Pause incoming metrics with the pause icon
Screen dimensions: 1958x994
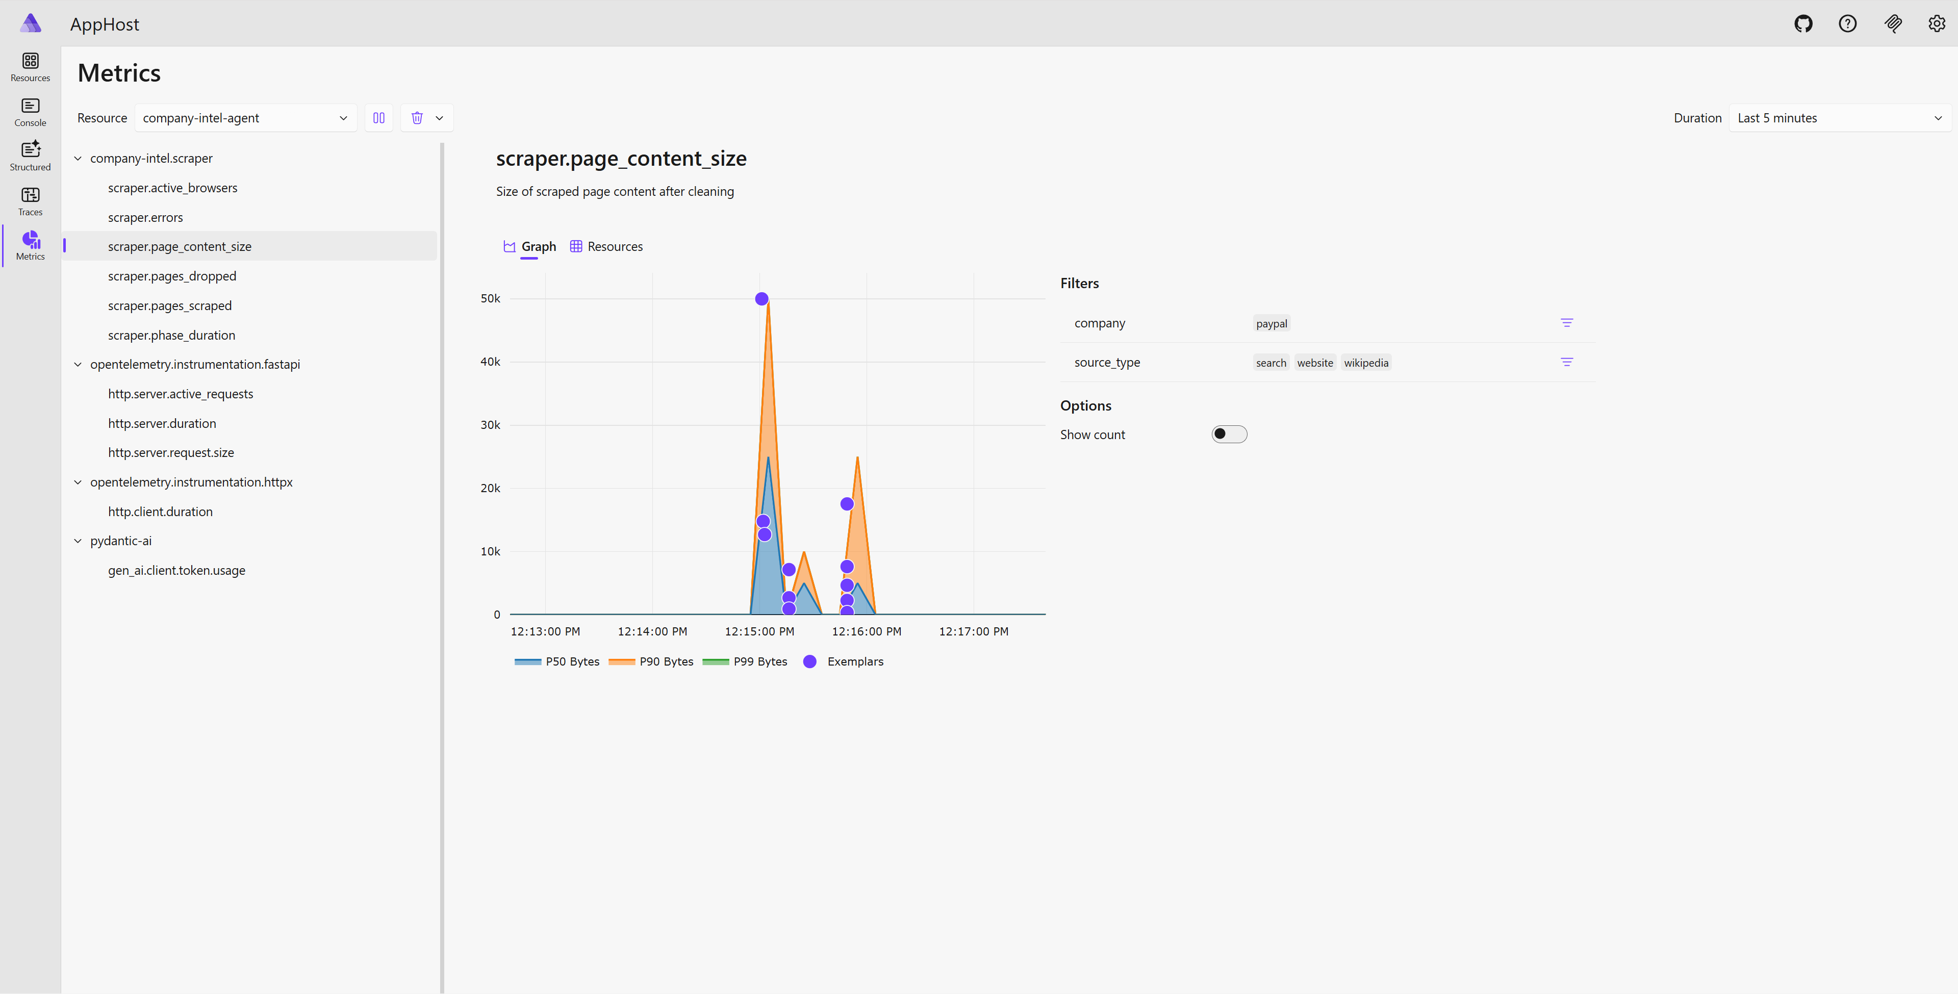(x=378, y=118)
